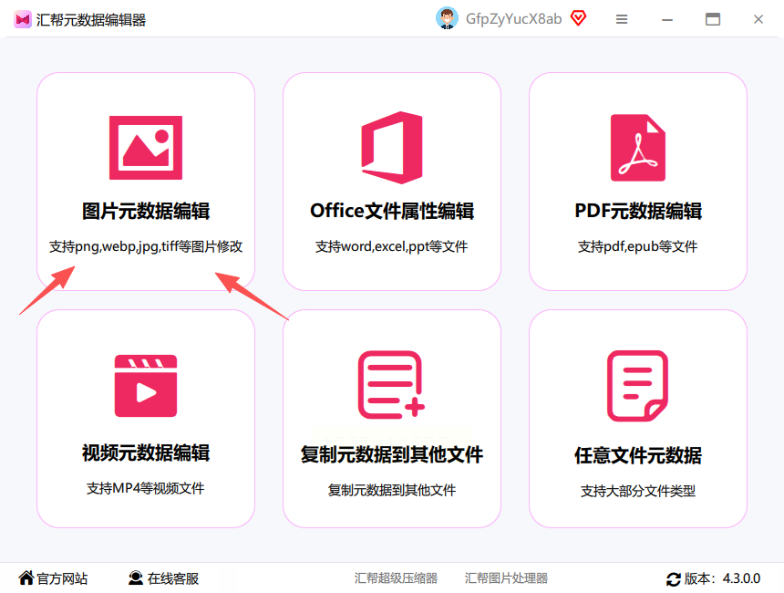Click the refresh version update icon

pos(674,579)
